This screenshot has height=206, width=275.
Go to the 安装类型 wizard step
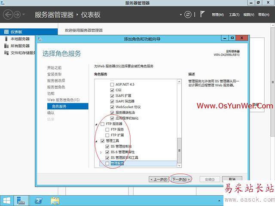[x=55, y=74]
